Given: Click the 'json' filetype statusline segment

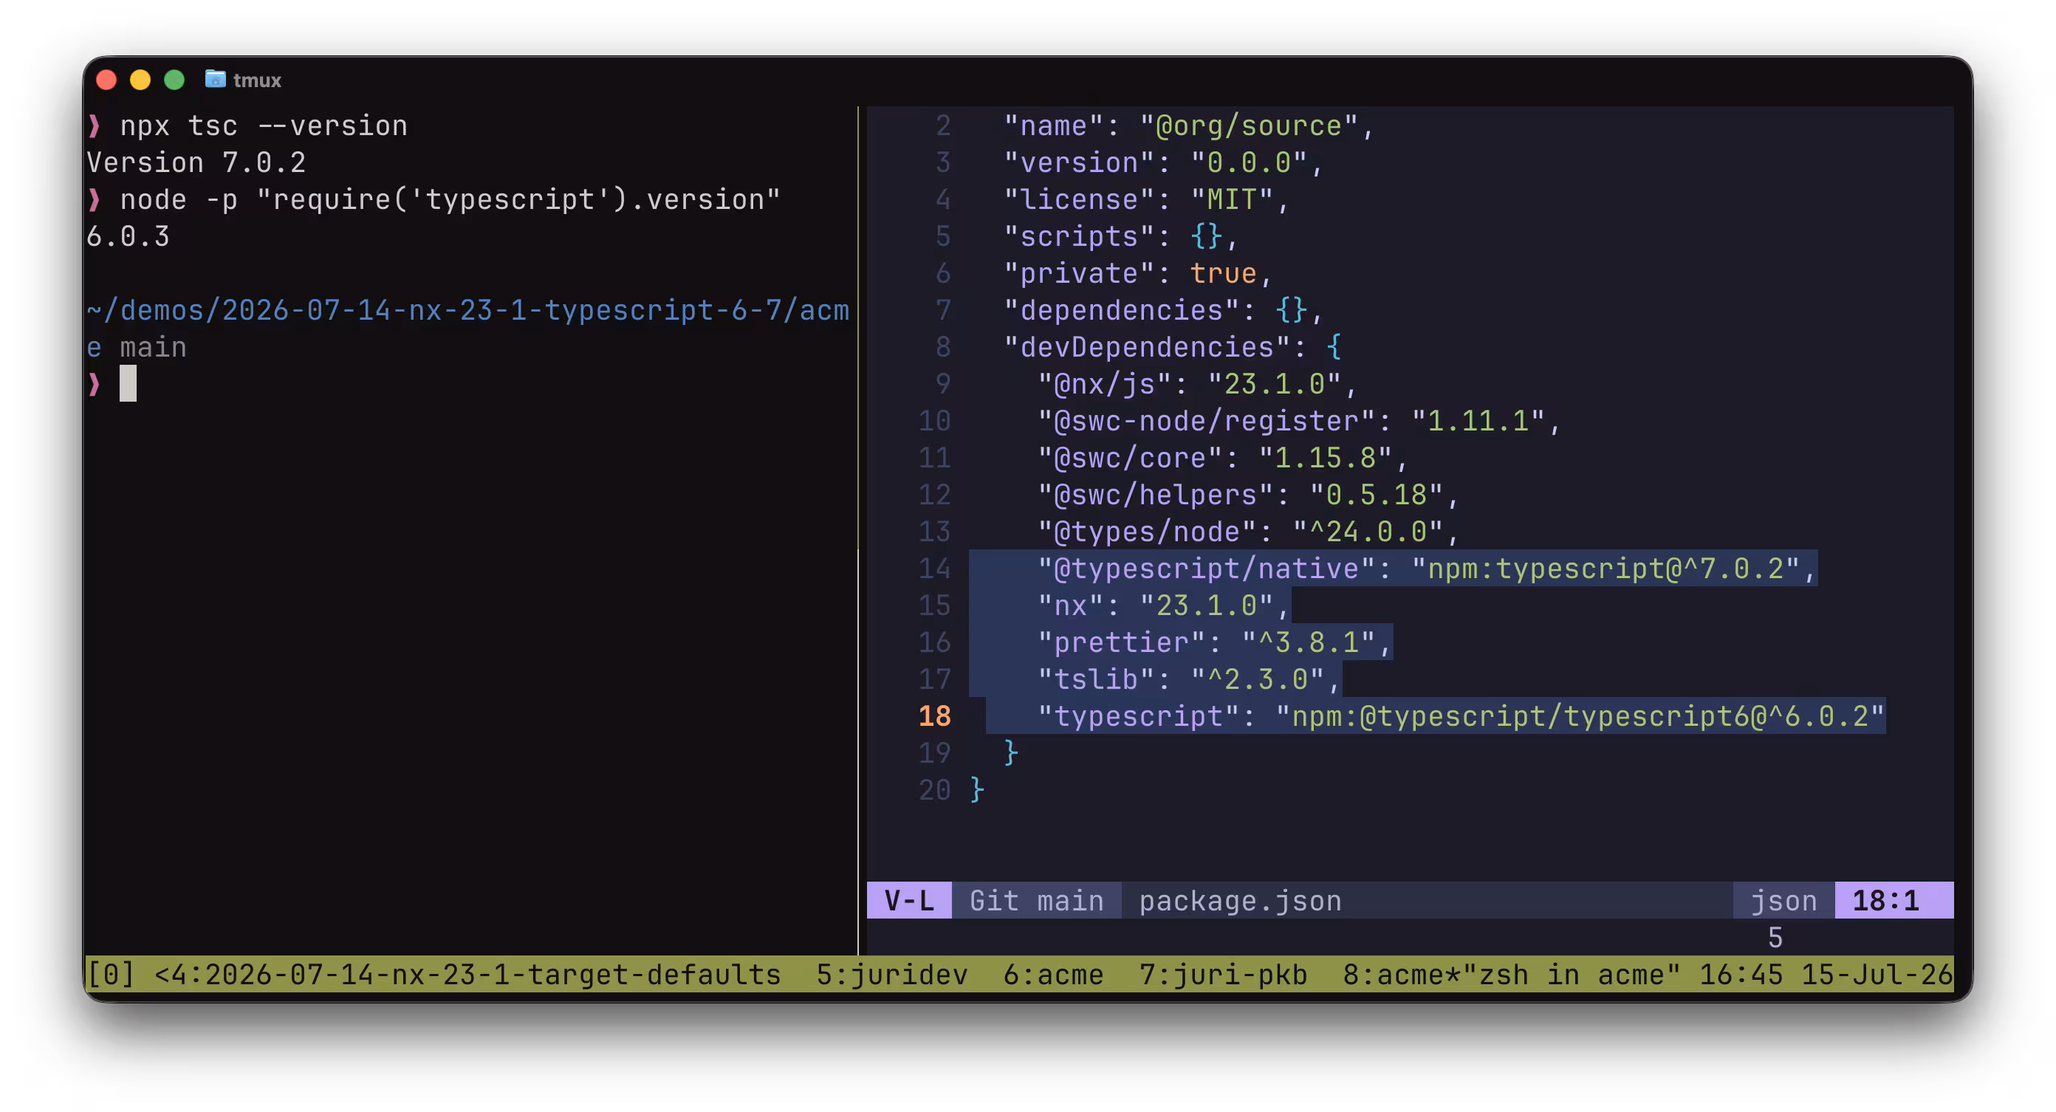Looking at the screenshot, I should [1783, 901].
